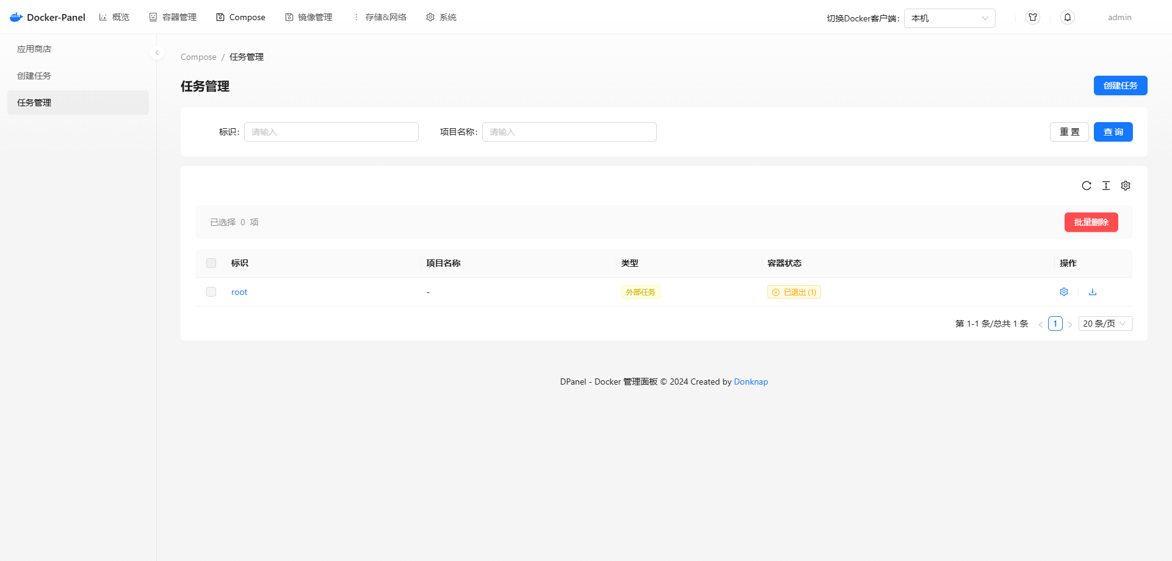Image resolution: width=1172 pixels, height=561 pixels.
Task: Select 应用商店 in the sidebar
Action: pyautogui.click(x=34, y=49)
